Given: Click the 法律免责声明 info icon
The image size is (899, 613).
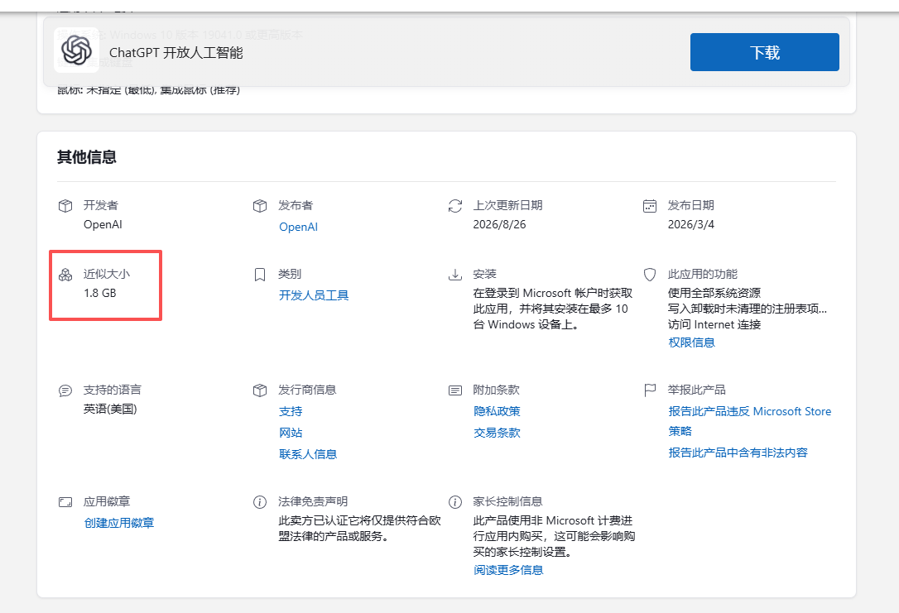Looking at the screenshot, I should click(260, 502).
